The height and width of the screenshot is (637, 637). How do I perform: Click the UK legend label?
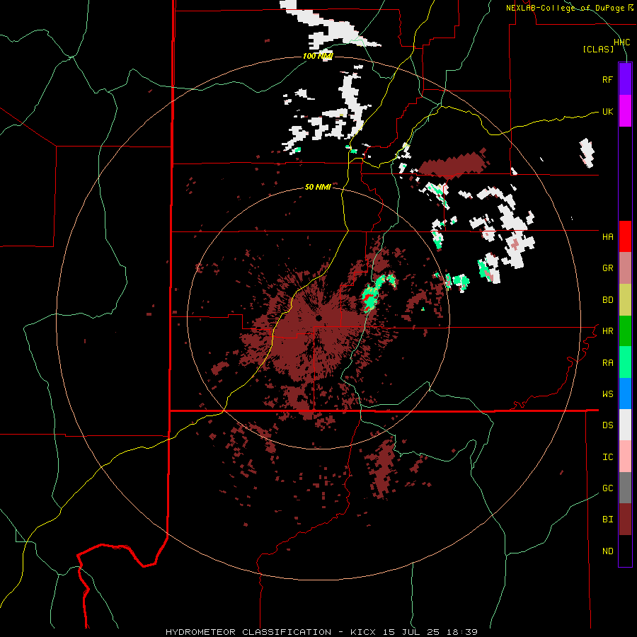607,111
